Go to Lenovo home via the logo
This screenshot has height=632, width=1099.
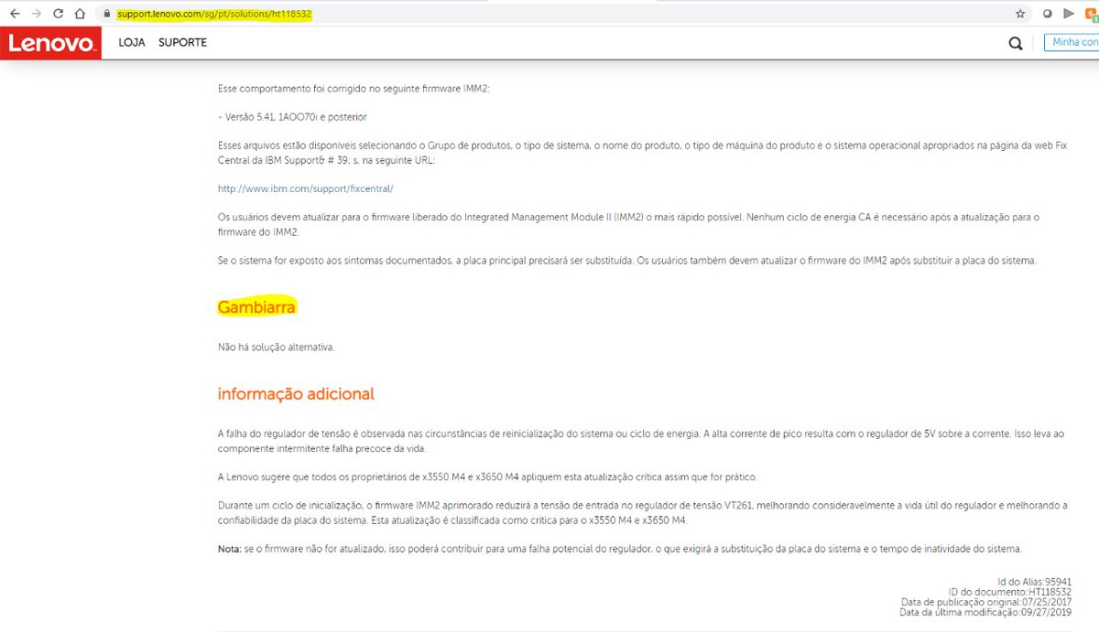coord(50,43)
